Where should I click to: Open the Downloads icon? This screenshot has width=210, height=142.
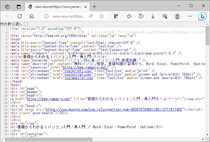coord(153,16)
